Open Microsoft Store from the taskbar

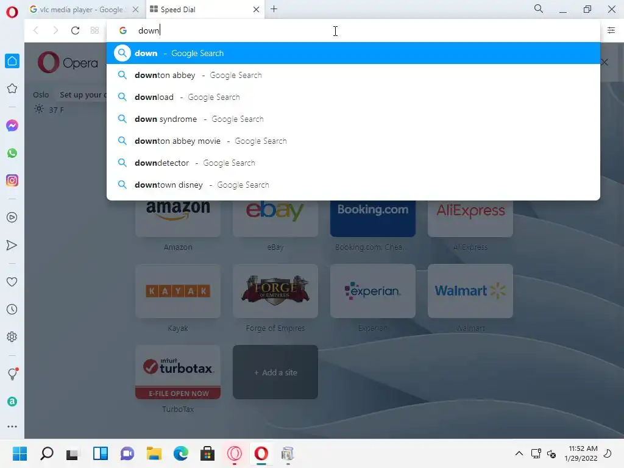[x=207, y=453]
